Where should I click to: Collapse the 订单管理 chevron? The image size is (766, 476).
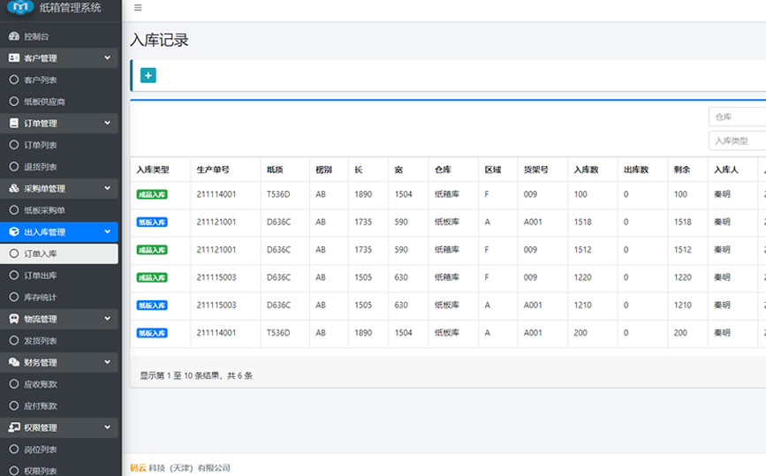[107, 123]
